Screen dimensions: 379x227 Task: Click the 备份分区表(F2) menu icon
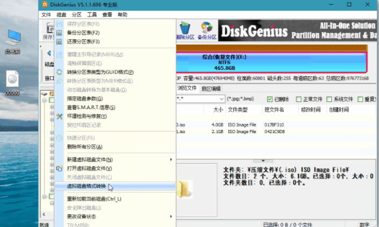[59, 33]
